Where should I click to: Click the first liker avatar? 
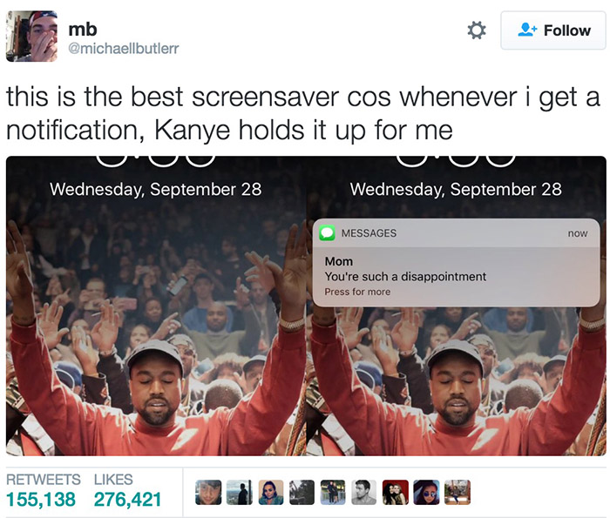208,493
